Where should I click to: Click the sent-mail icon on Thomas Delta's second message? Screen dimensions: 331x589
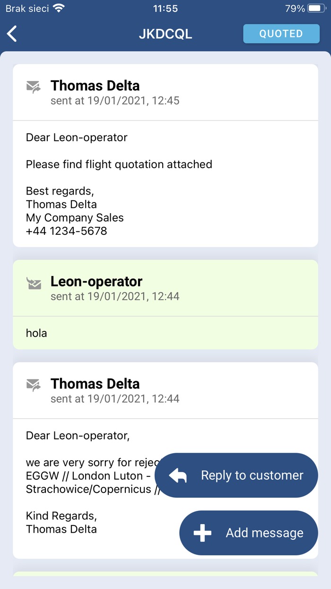point(33,384)
